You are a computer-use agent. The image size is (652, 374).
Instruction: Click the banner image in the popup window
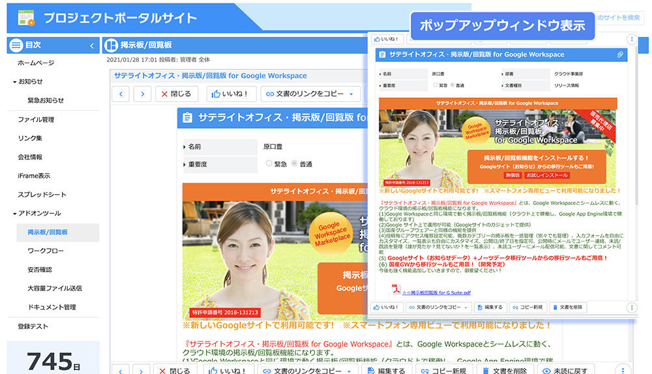497,142
